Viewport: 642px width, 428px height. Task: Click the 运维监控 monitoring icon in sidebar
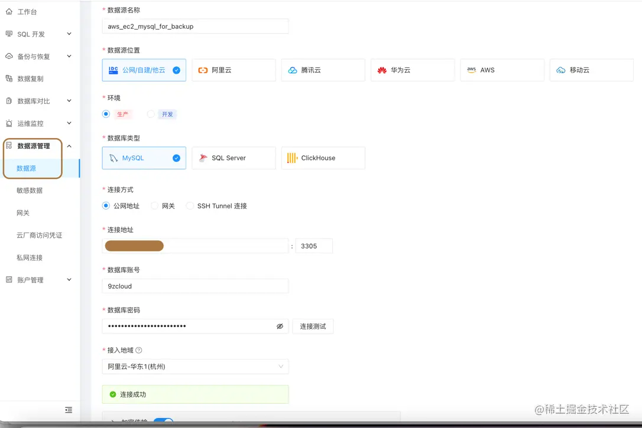coord(11,123)
